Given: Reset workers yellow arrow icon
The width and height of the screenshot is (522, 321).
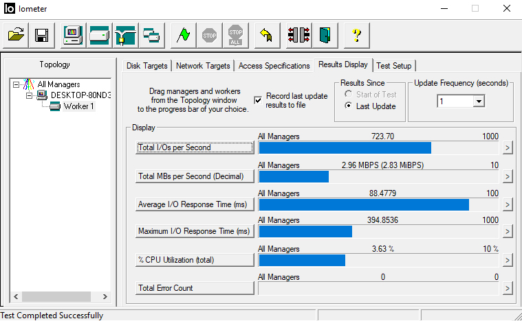Looking at the screenshot, I should (267, 35).
